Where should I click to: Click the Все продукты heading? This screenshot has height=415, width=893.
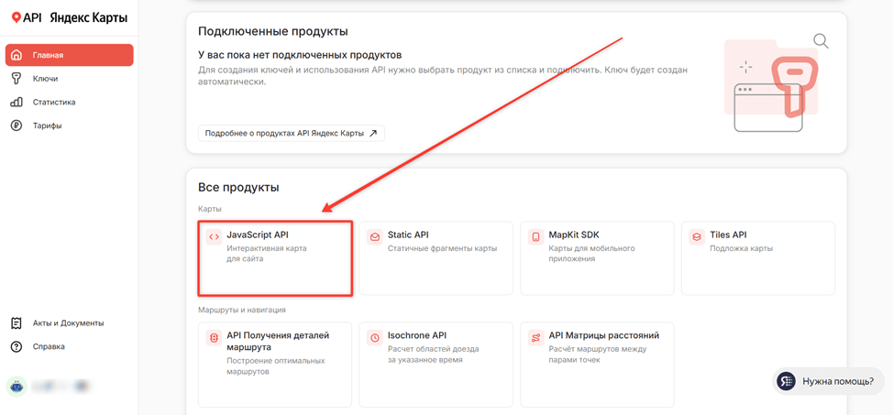point(238,187)
